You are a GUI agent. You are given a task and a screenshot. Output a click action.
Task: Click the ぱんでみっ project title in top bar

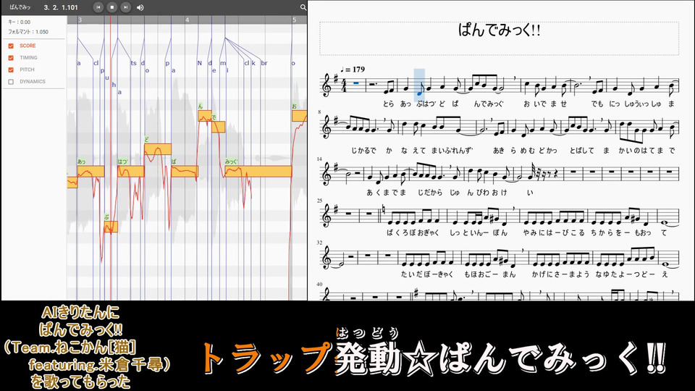click(20, 7)
